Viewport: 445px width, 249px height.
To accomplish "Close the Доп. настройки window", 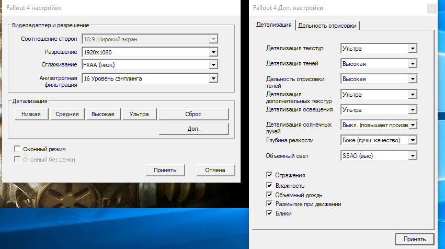I will (x=432, y=8).
